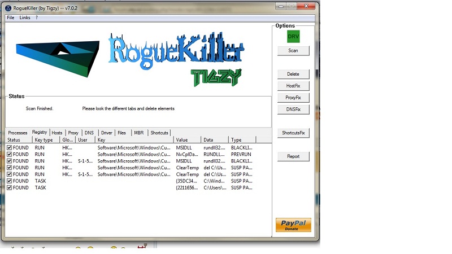Click the HostFix button

(293, 86)
